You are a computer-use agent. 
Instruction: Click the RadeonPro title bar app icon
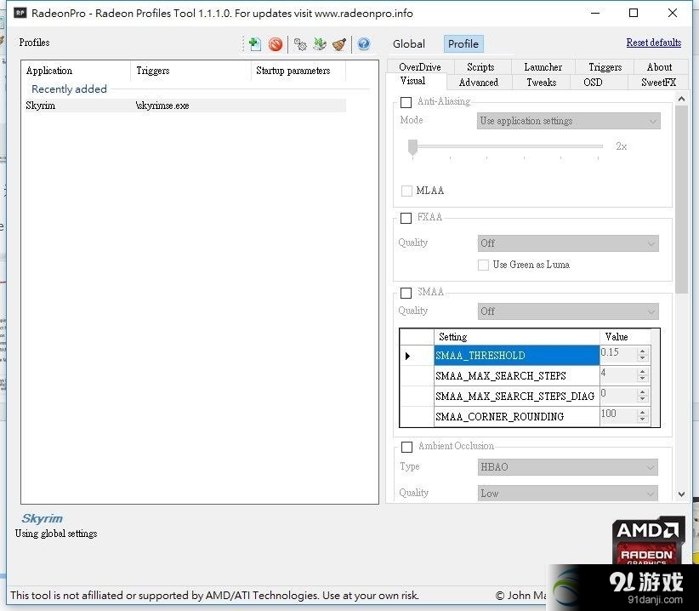(x=20, y=13)
